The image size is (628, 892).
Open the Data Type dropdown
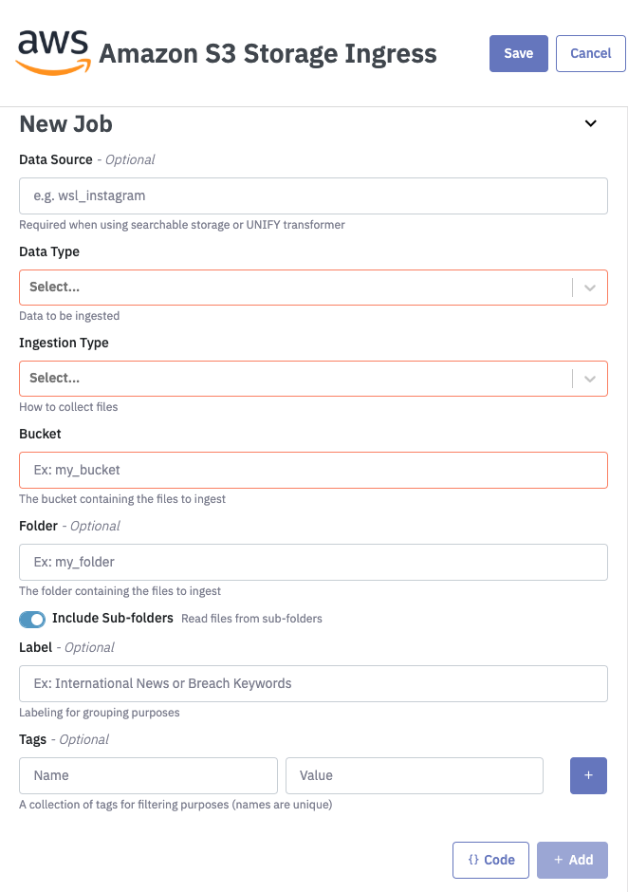(295, 287)
